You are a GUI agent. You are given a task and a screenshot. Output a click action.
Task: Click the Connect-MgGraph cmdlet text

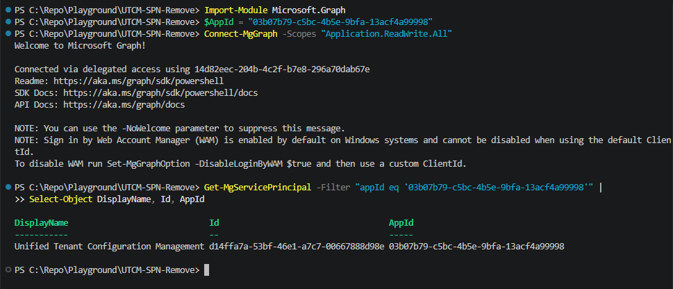[x=240, y=34]
